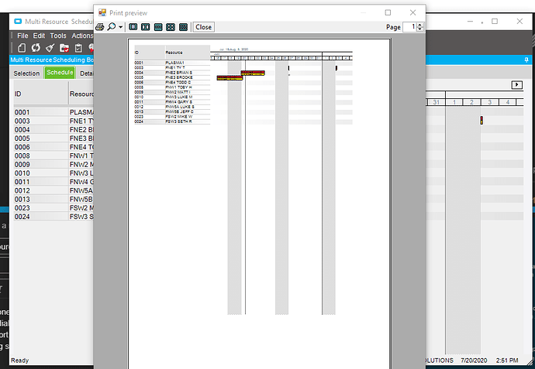535x369 pixels.
Task: Switch to the Schedule tab
Action: [x=60, y=73]
